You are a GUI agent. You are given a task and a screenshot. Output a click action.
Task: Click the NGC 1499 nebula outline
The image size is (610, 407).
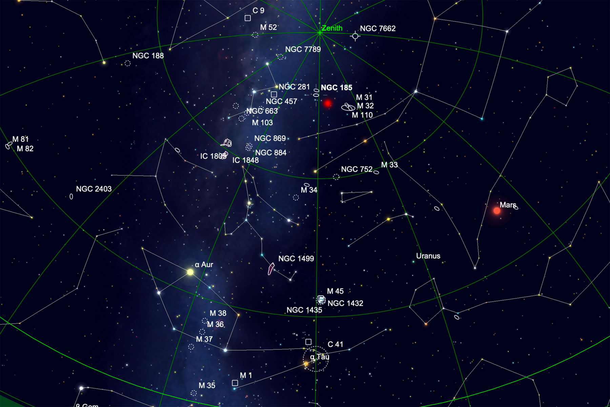coord(271,269)
